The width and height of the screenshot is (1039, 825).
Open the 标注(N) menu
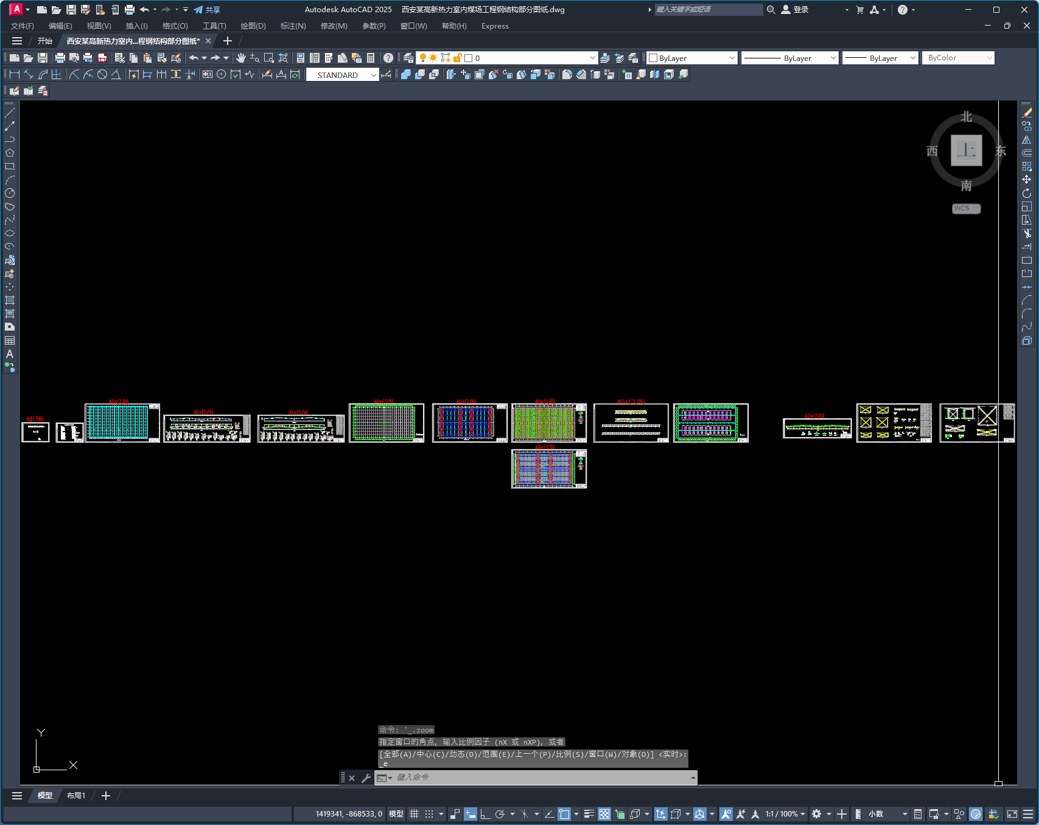coord(293,26)
